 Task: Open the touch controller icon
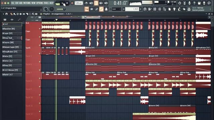pyautogui.click(x=184, y=9)
